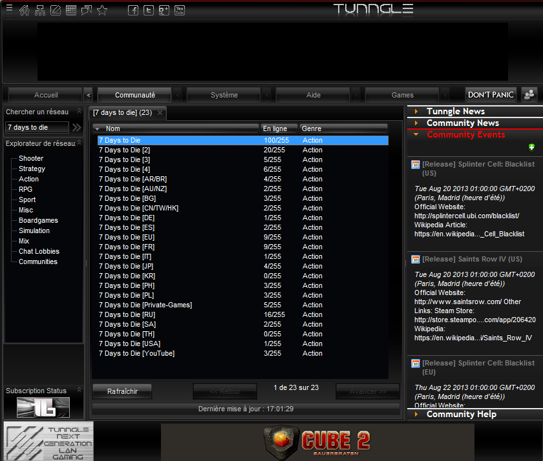Open the Cube 2 Sauerbraten banner
This screenshot has height=461, width=543.
[317, 442]
